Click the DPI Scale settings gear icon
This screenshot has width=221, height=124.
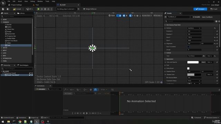point(161,82)
